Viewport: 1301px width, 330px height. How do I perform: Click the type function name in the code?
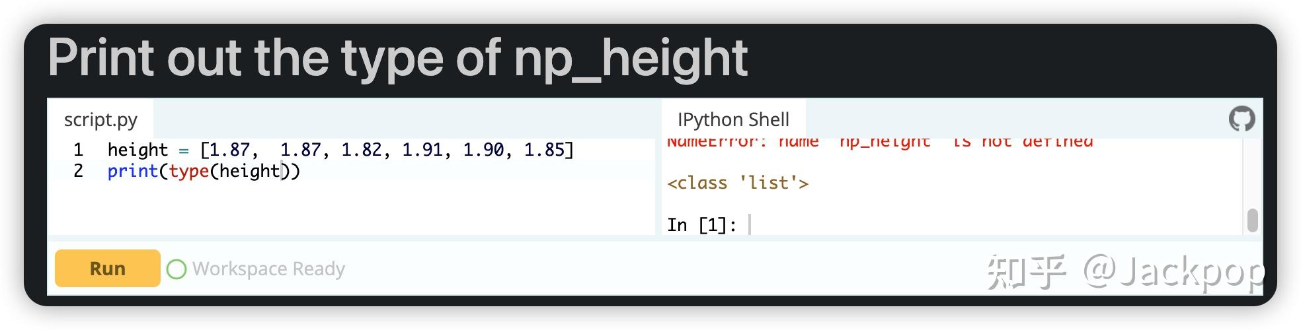tap(188, 171)
